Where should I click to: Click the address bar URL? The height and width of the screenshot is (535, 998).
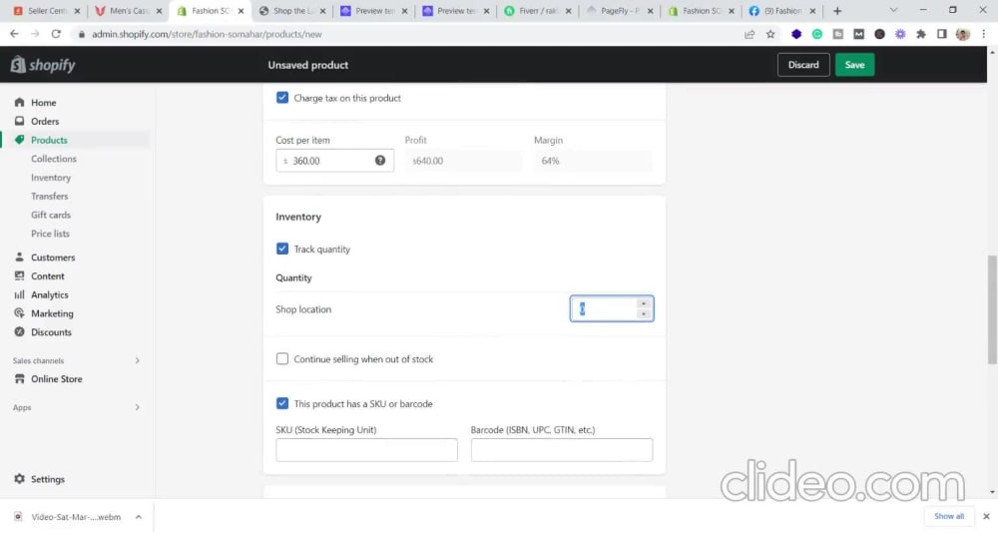(x=207, y=34)
